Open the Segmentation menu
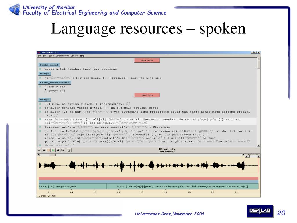This screenshot has height=223, width=297. pyautogui.click(x=63, y=56)
